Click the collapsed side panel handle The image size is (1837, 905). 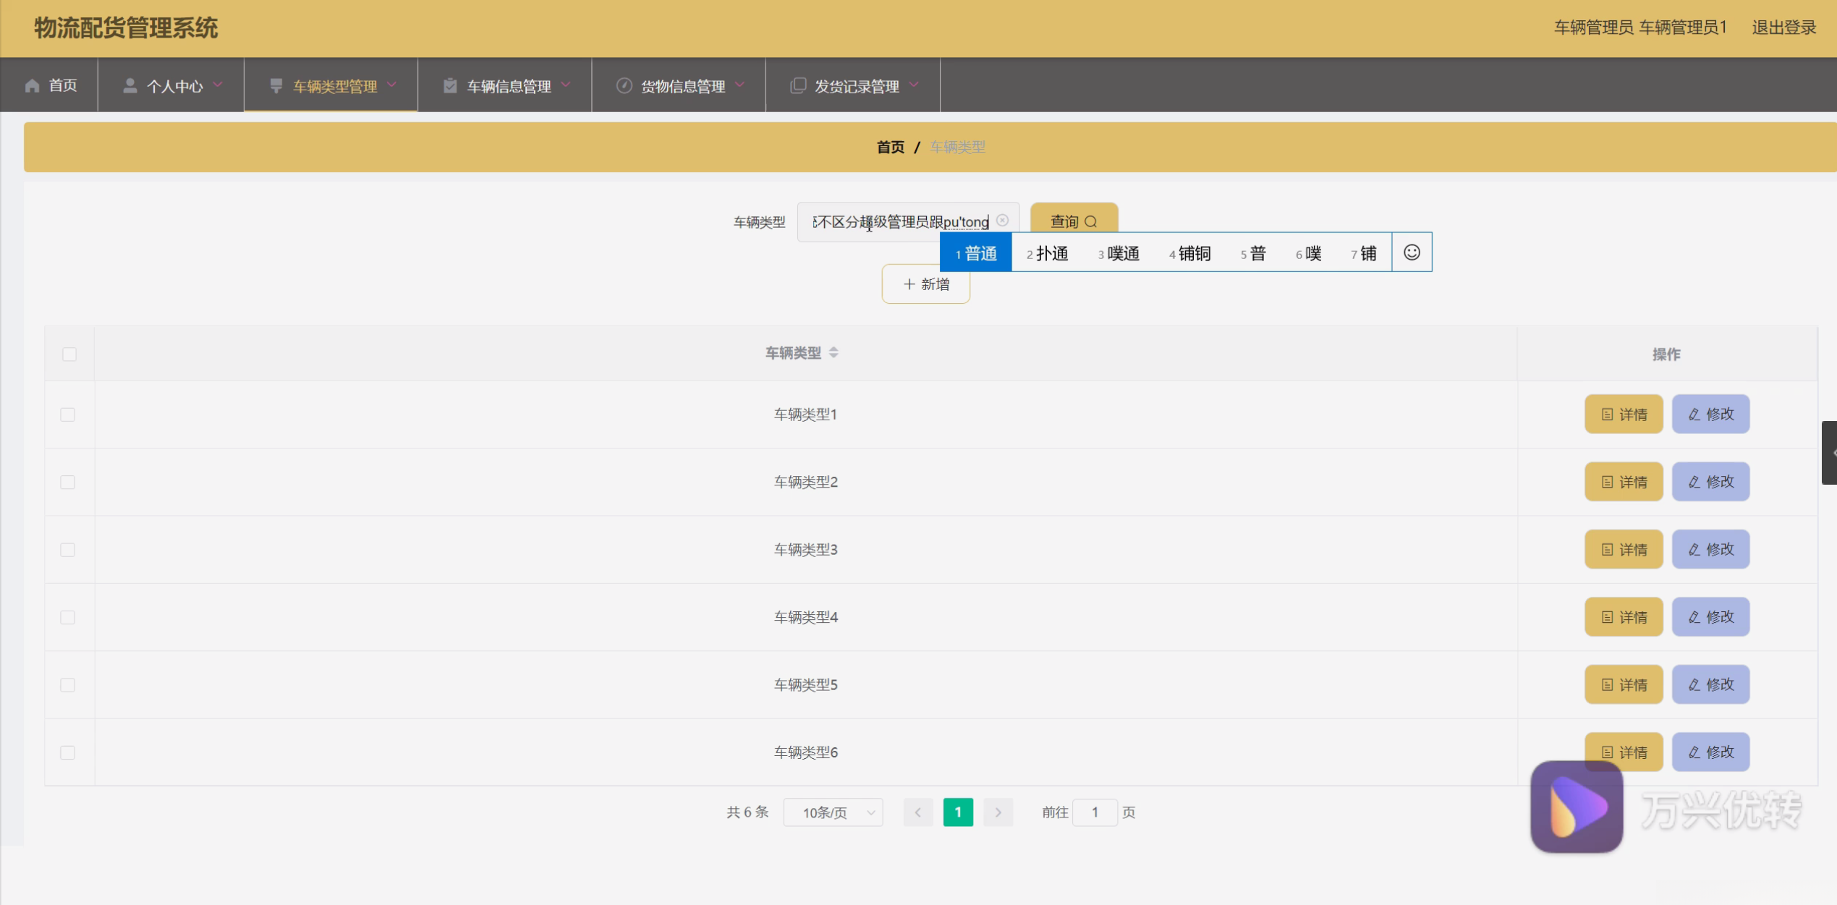pos(1830,453)
